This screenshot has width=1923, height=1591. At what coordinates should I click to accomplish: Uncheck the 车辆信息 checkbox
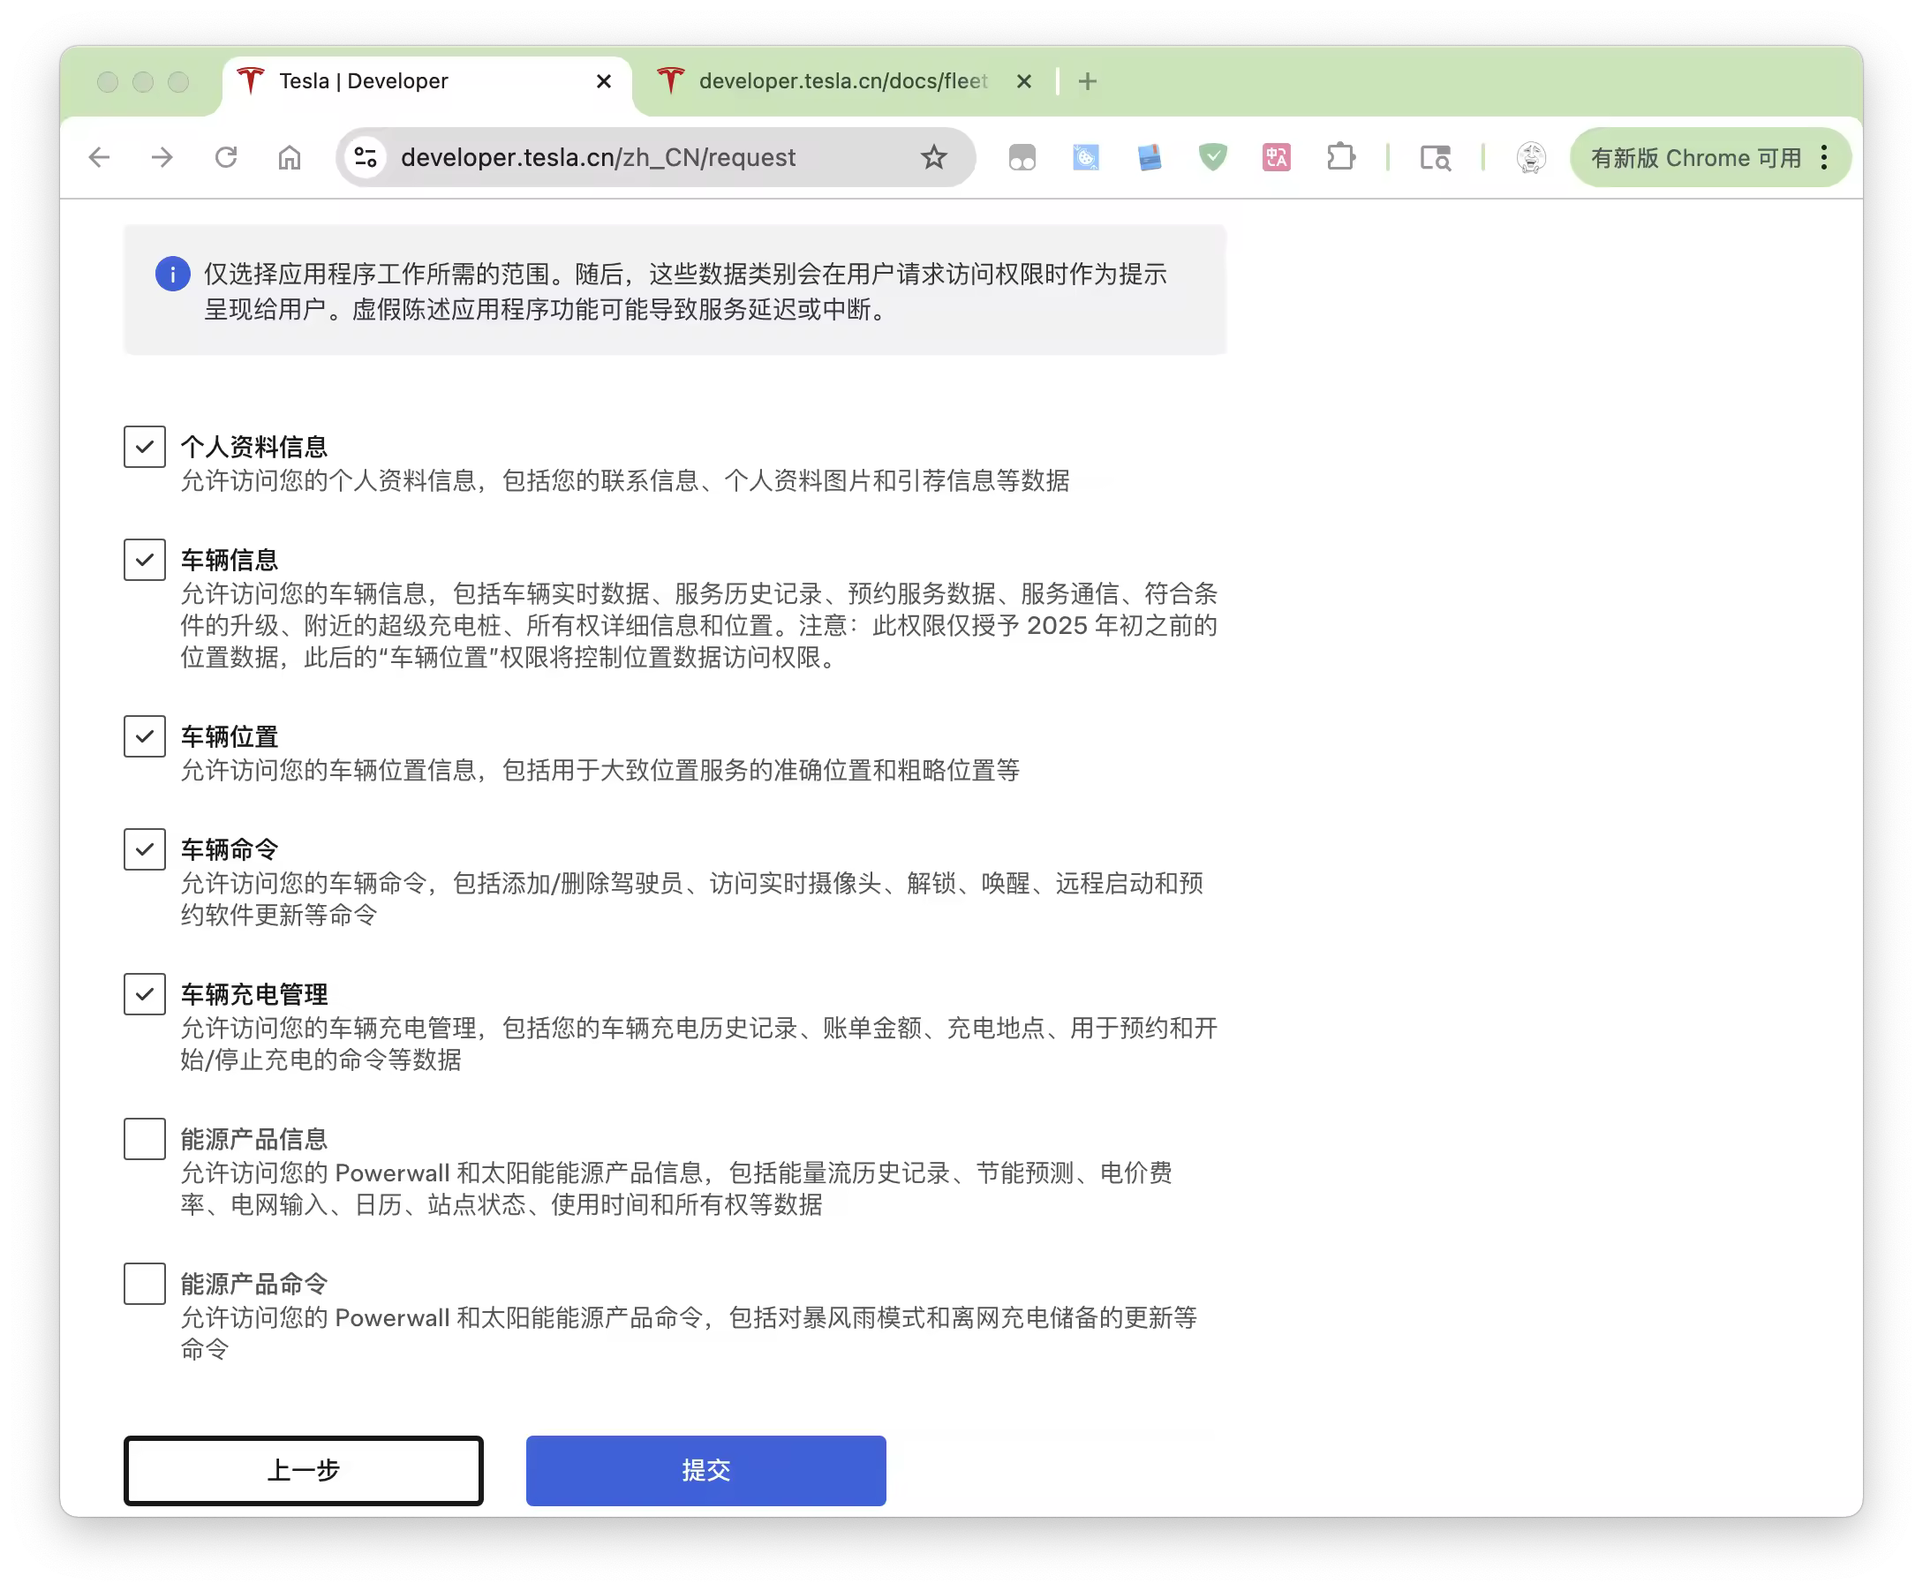145,560
